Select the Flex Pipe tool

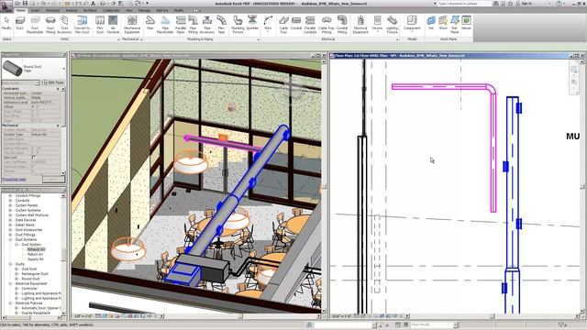click(222, 25)
